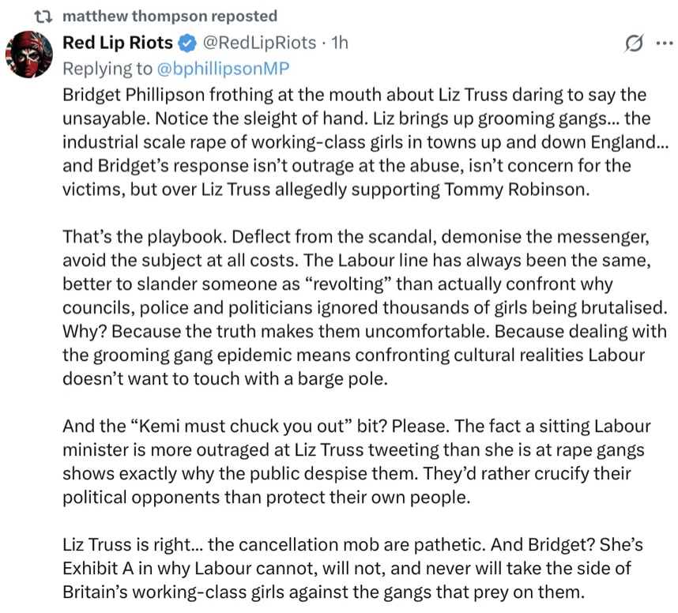
Task: Open the three-dot more options menu
Action: point(665,43)
